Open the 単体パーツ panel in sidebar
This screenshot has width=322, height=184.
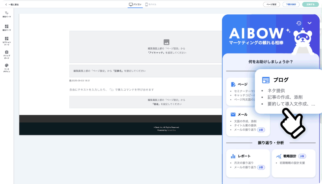[7, 14]
